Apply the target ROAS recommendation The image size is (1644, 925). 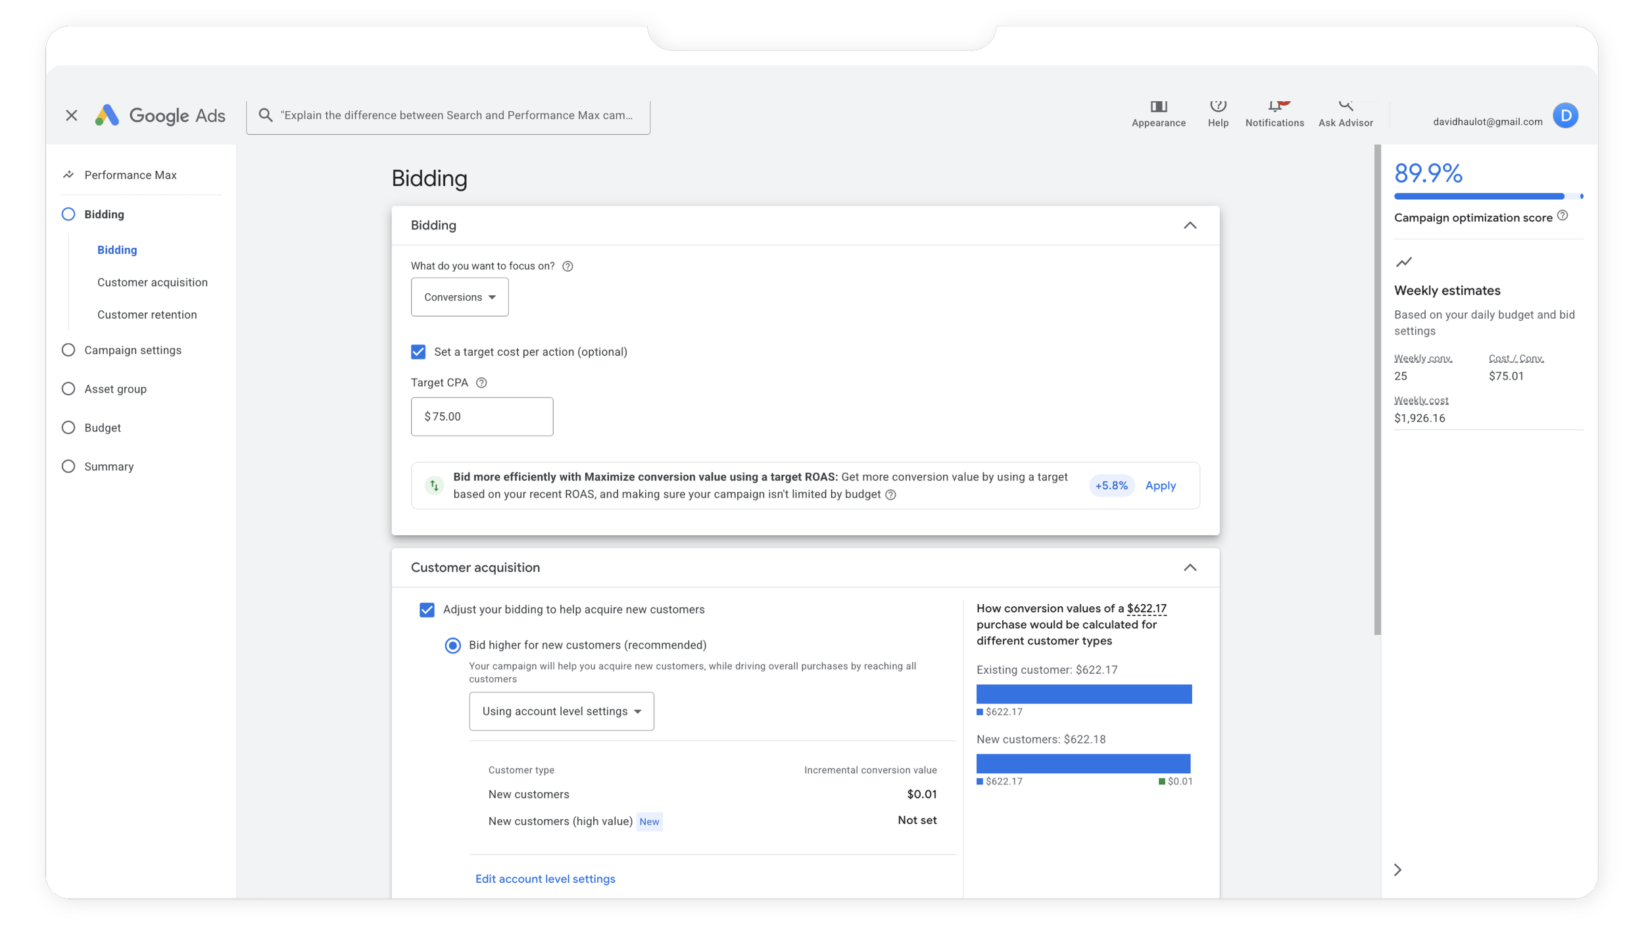1160,486
